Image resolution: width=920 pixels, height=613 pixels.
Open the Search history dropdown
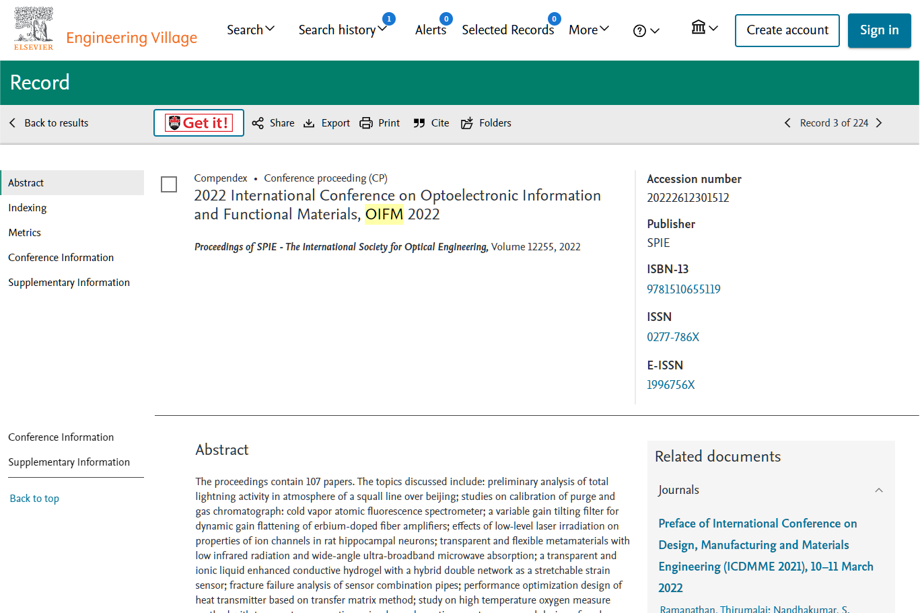[x=343, y=30]
